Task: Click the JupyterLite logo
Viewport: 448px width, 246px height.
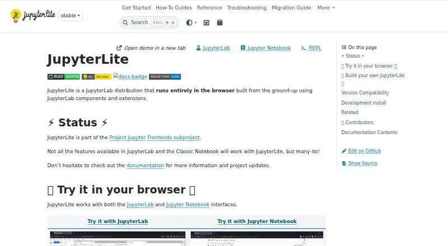Action: [32, 16]
